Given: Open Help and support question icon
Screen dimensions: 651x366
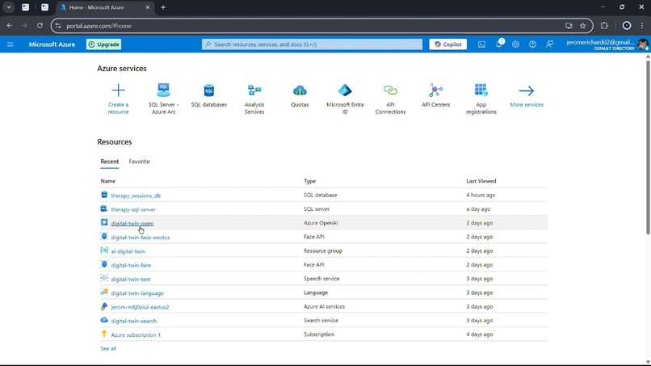Looking at the screenshot, I should (x=532, y=44).
